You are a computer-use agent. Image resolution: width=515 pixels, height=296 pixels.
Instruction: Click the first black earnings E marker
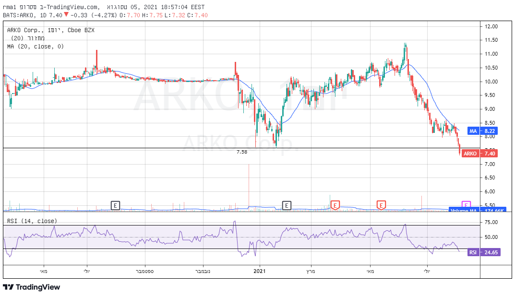115,206
